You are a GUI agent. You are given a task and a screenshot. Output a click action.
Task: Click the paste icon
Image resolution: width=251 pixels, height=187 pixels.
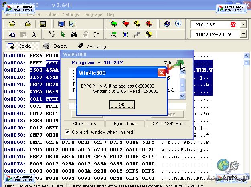click(x=23, y=34)
